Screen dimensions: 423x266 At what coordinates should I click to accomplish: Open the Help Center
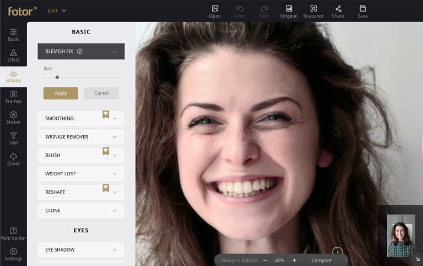pos(13,234)
